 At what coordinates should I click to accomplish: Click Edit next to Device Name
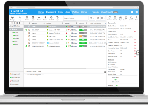point(135,31)
